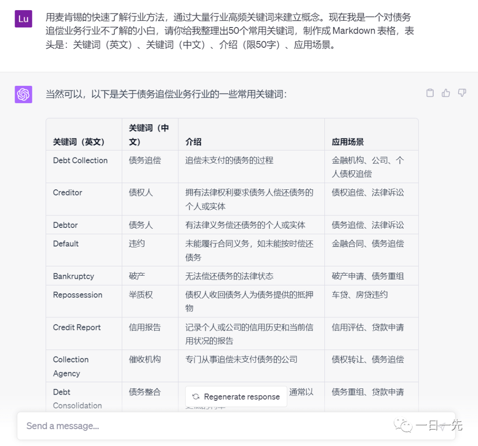The width and height of the screenshot is (478, 446).
Task: Copy the ChatGPT response with clipboard icon
Action: coord(430,93)
